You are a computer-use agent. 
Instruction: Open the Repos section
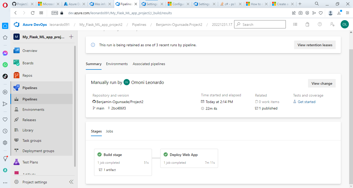click(27, 75)
